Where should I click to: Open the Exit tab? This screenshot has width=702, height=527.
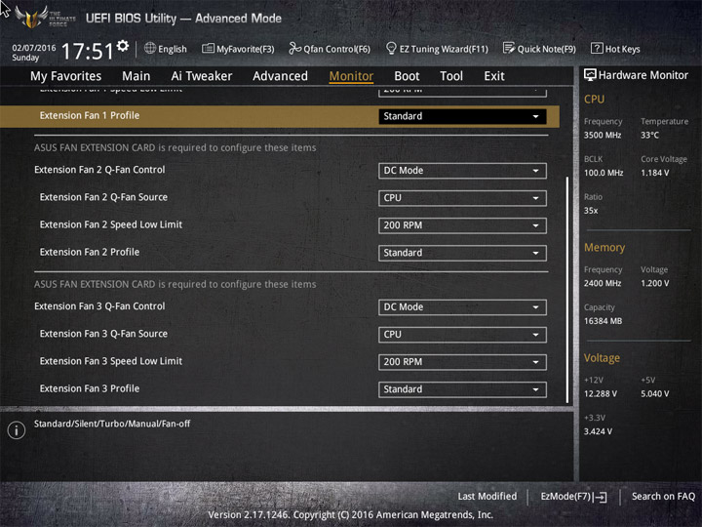[x=493, y=76]
